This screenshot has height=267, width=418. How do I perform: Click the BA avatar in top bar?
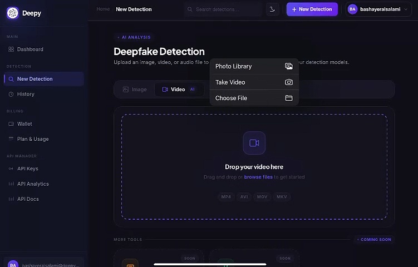(352, 9)
